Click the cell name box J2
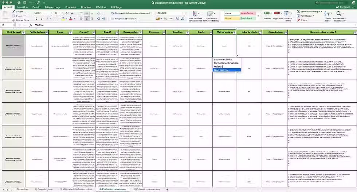Viewport: 357px width, 192px height. click(7, 25)
